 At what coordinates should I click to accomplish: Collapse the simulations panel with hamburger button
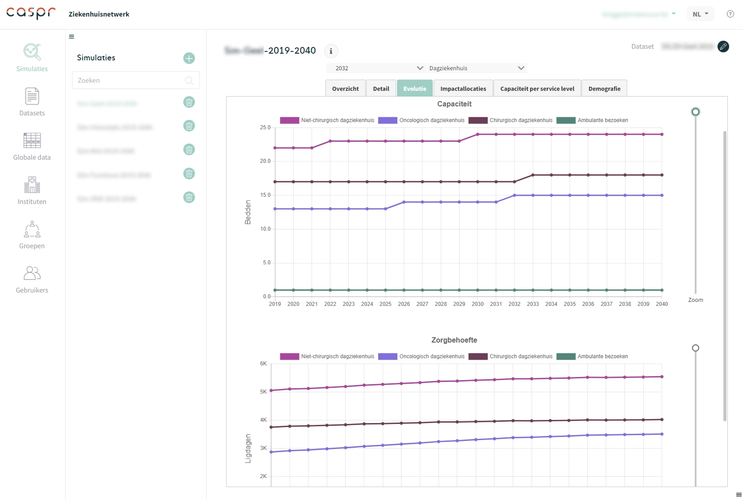point(72,37)
